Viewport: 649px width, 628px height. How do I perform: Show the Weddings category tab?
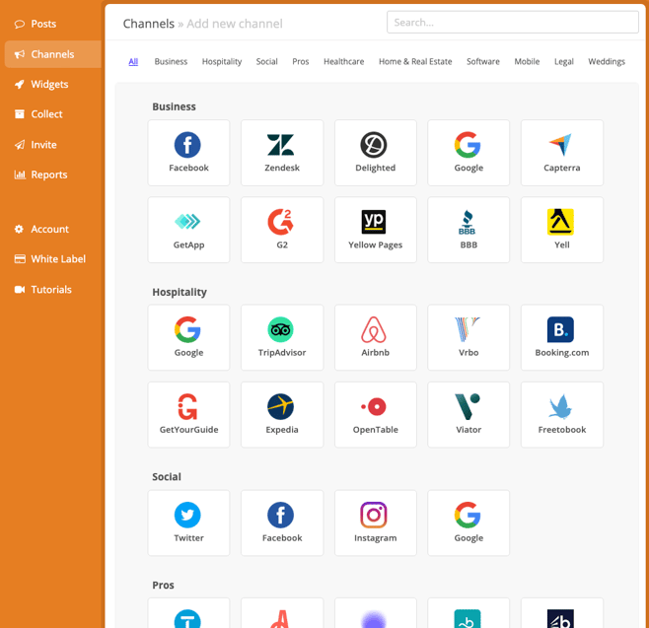607,62
